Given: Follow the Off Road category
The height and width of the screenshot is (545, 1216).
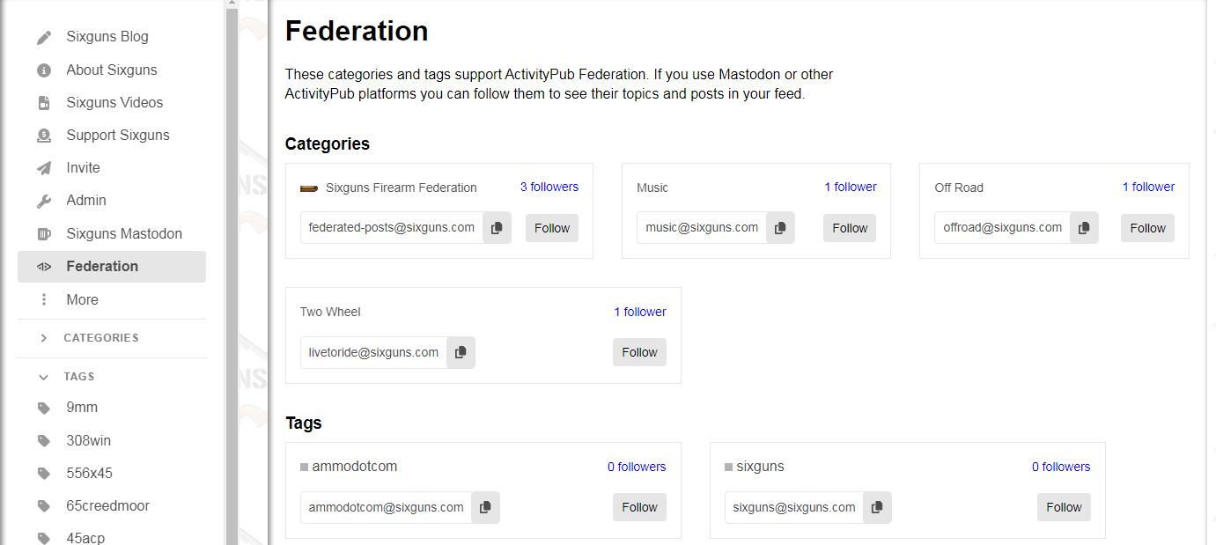Looking at the screenshot, I should (x=1147, y=228).
